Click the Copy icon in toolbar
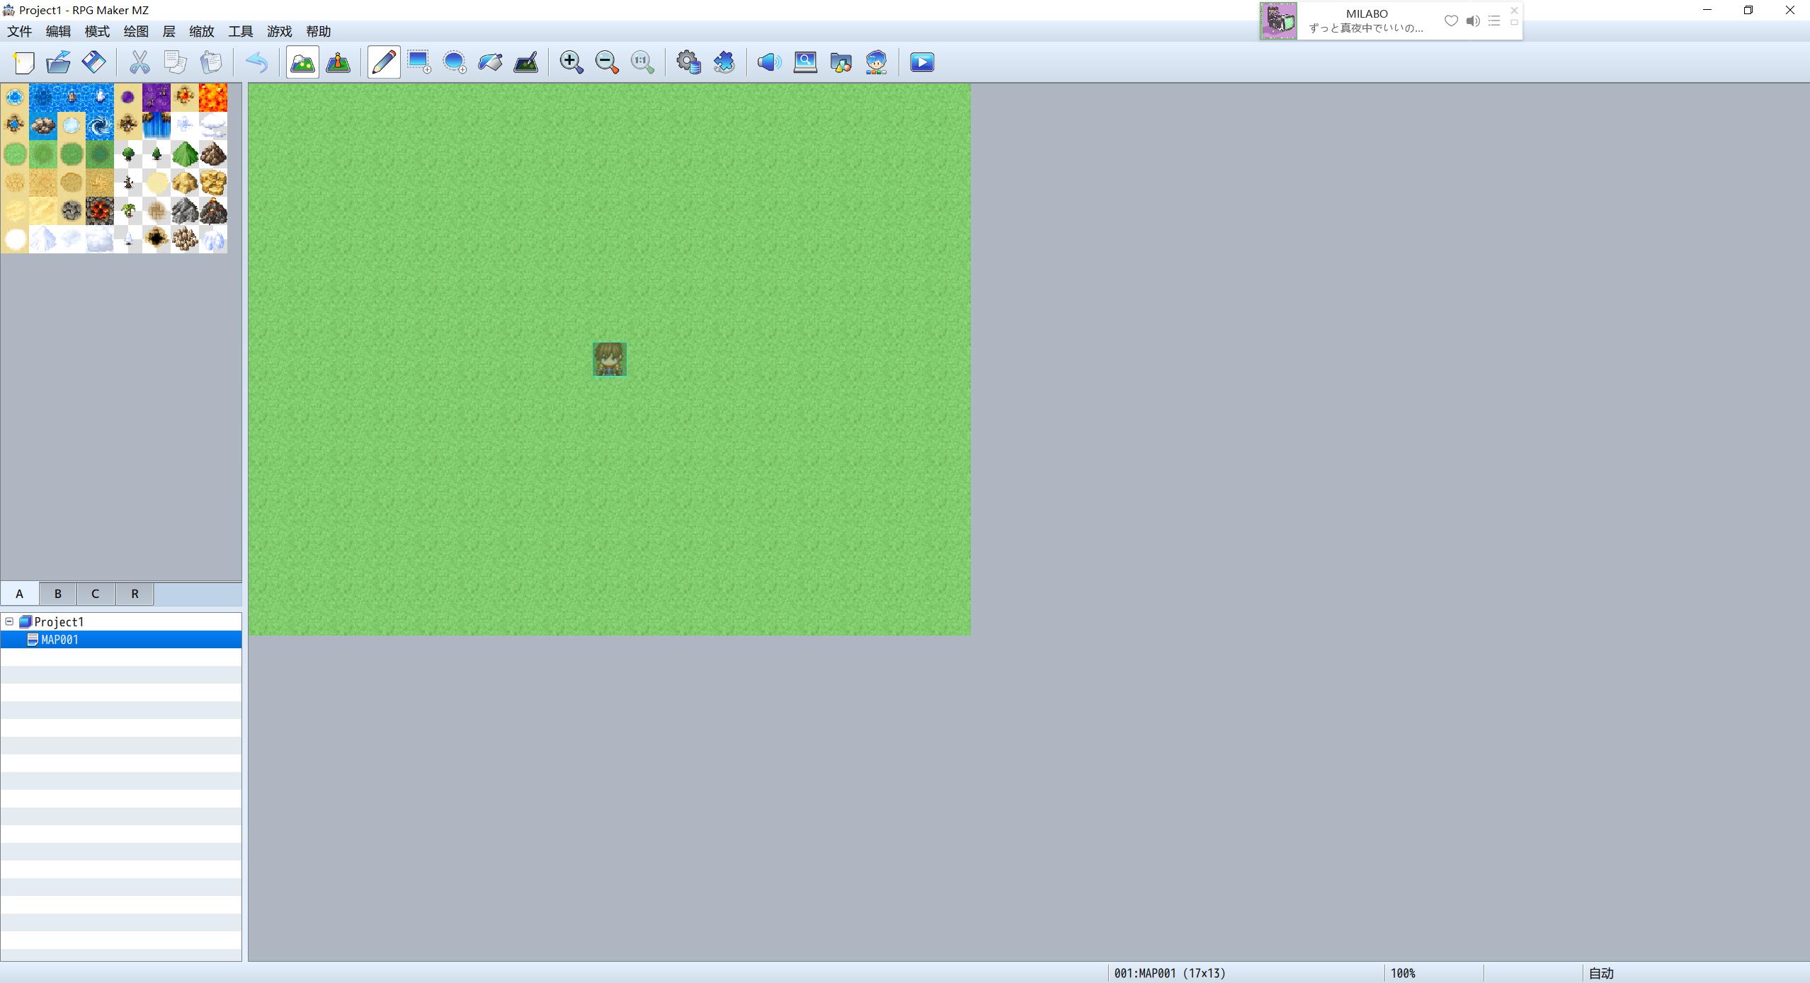This screenshot has height=983, width=1810. 175,62
